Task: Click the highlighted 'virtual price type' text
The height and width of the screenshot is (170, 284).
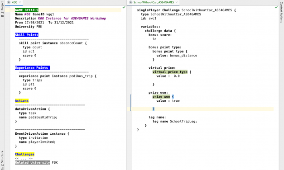Action: point(170,72)
